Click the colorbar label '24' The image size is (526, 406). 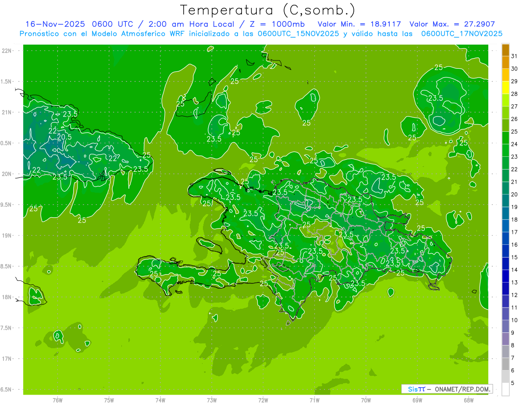[x=514, y=144]
